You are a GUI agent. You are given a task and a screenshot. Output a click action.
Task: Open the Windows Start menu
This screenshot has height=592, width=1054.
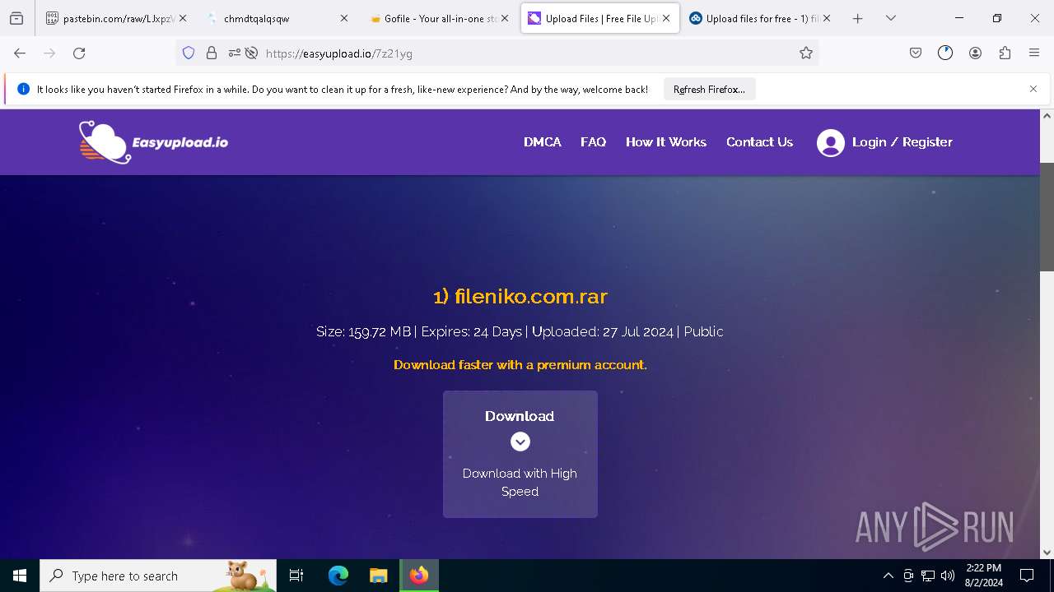(20, 576)
